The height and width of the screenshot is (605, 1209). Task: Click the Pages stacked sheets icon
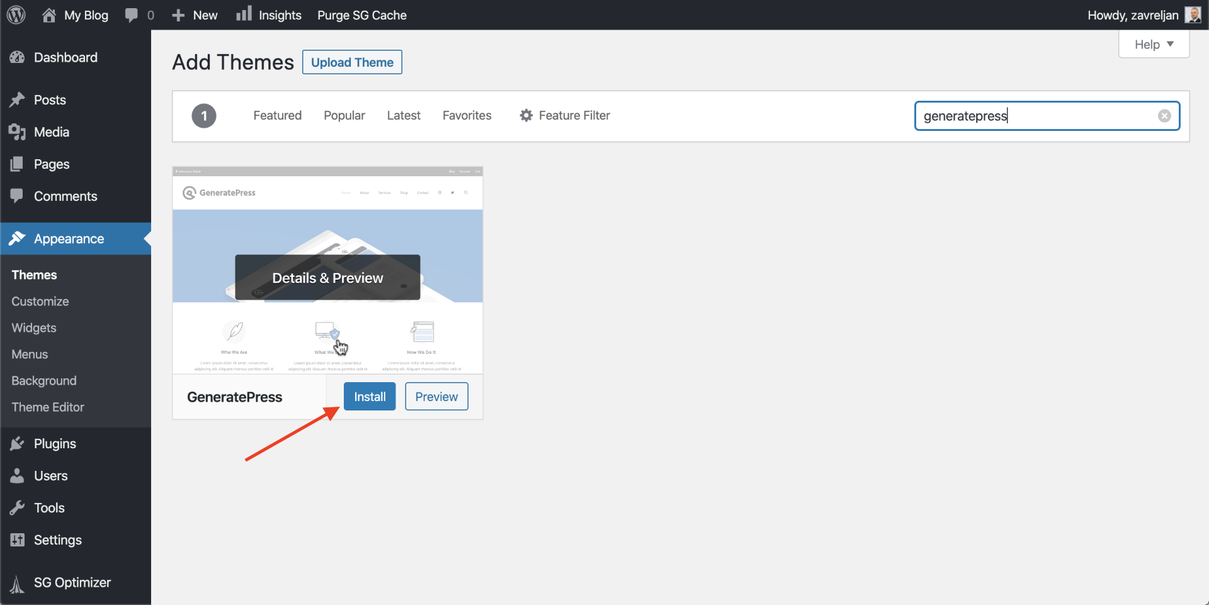tap(17, 164)
